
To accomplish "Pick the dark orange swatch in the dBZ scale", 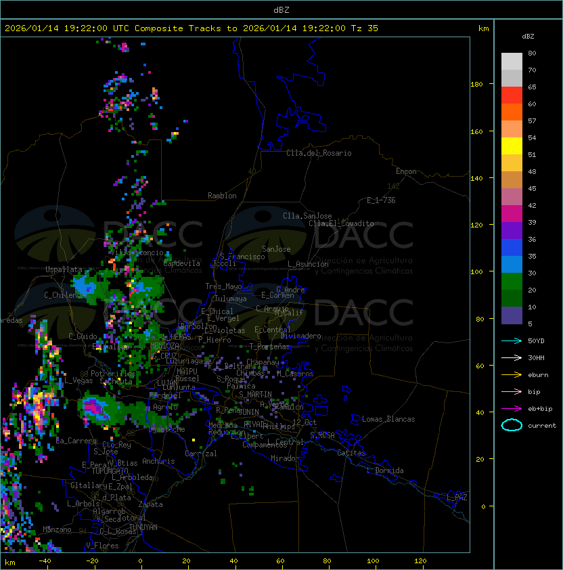I will pyautogui.click(x=512, y=112).
